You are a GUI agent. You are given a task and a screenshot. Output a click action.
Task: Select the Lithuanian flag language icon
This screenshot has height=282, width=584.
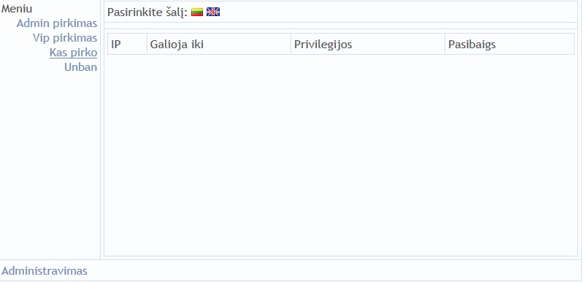coord(197,12)
